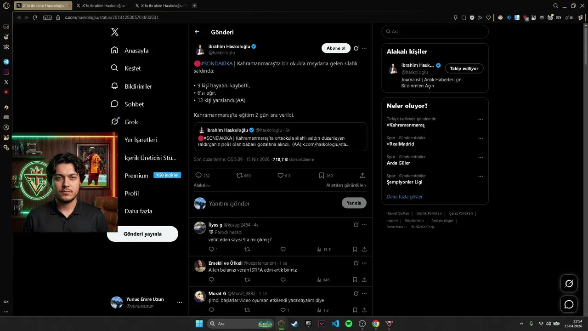Reload the page using the refresh icon
This screenshot has width=588, height=331.
(35, 17)
